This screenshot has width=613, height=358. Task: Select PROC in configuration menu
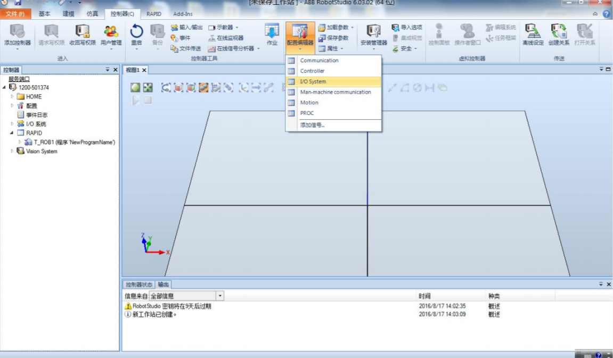pos(333,113)
